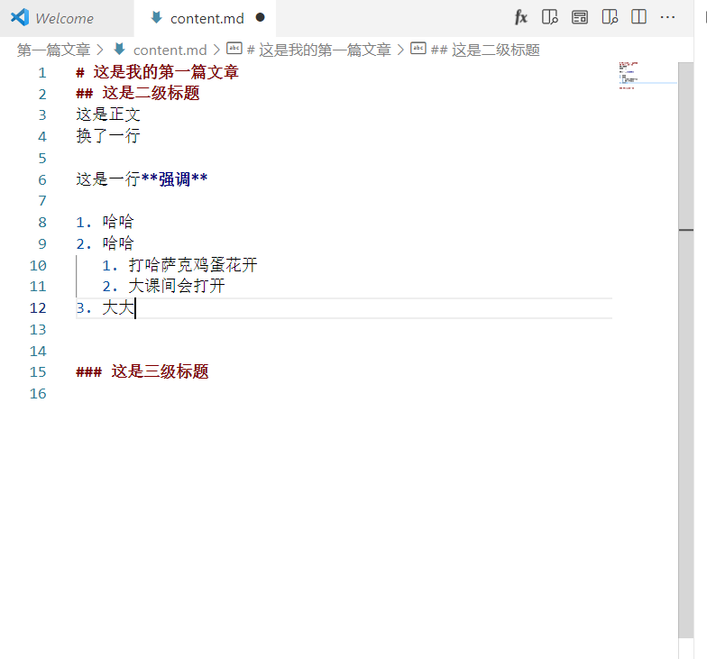Select the content.md tab
This screenshot has height=659, width=707.
pos(207,18)
